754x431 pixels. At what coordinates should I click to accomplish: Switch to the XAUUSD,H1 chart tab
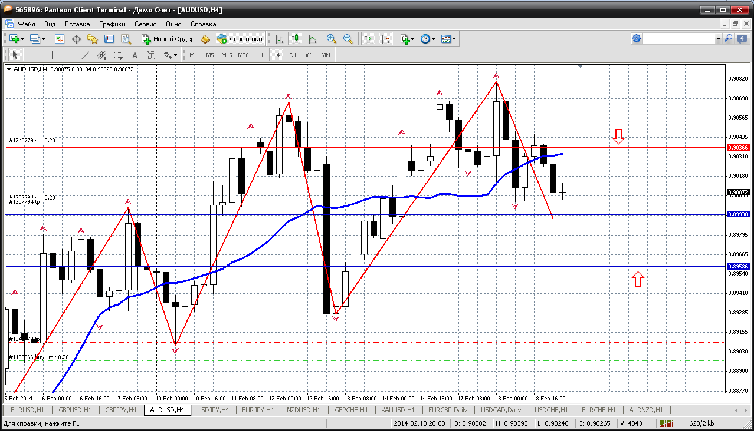[397, 410]
